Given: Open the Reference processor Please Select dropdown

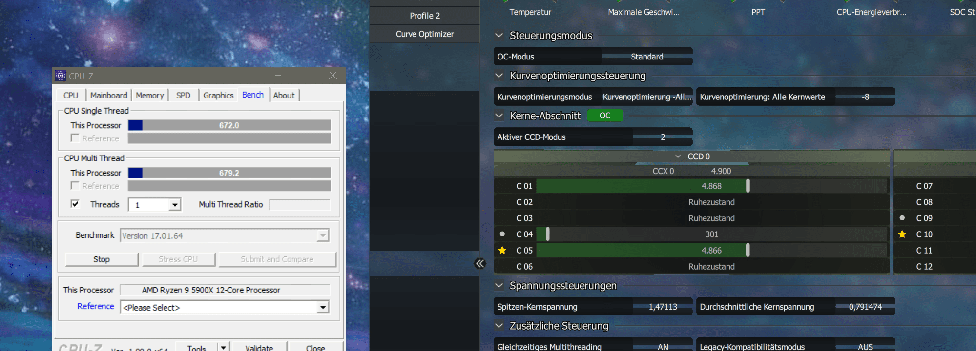Looking at the screenshot, I should point(322,308).
